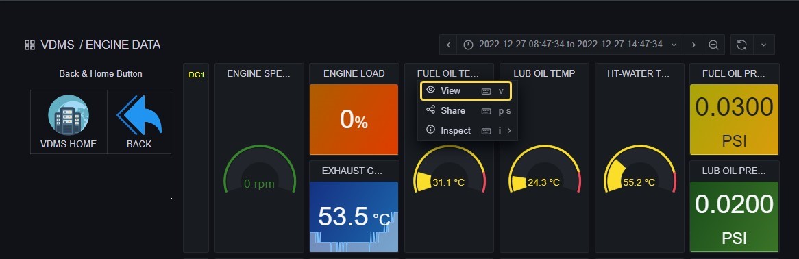Click the Back & Home Button panel title

click(100, 73)
